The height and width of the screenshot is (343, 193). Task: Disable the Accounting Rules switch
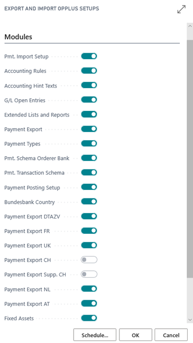89,71
